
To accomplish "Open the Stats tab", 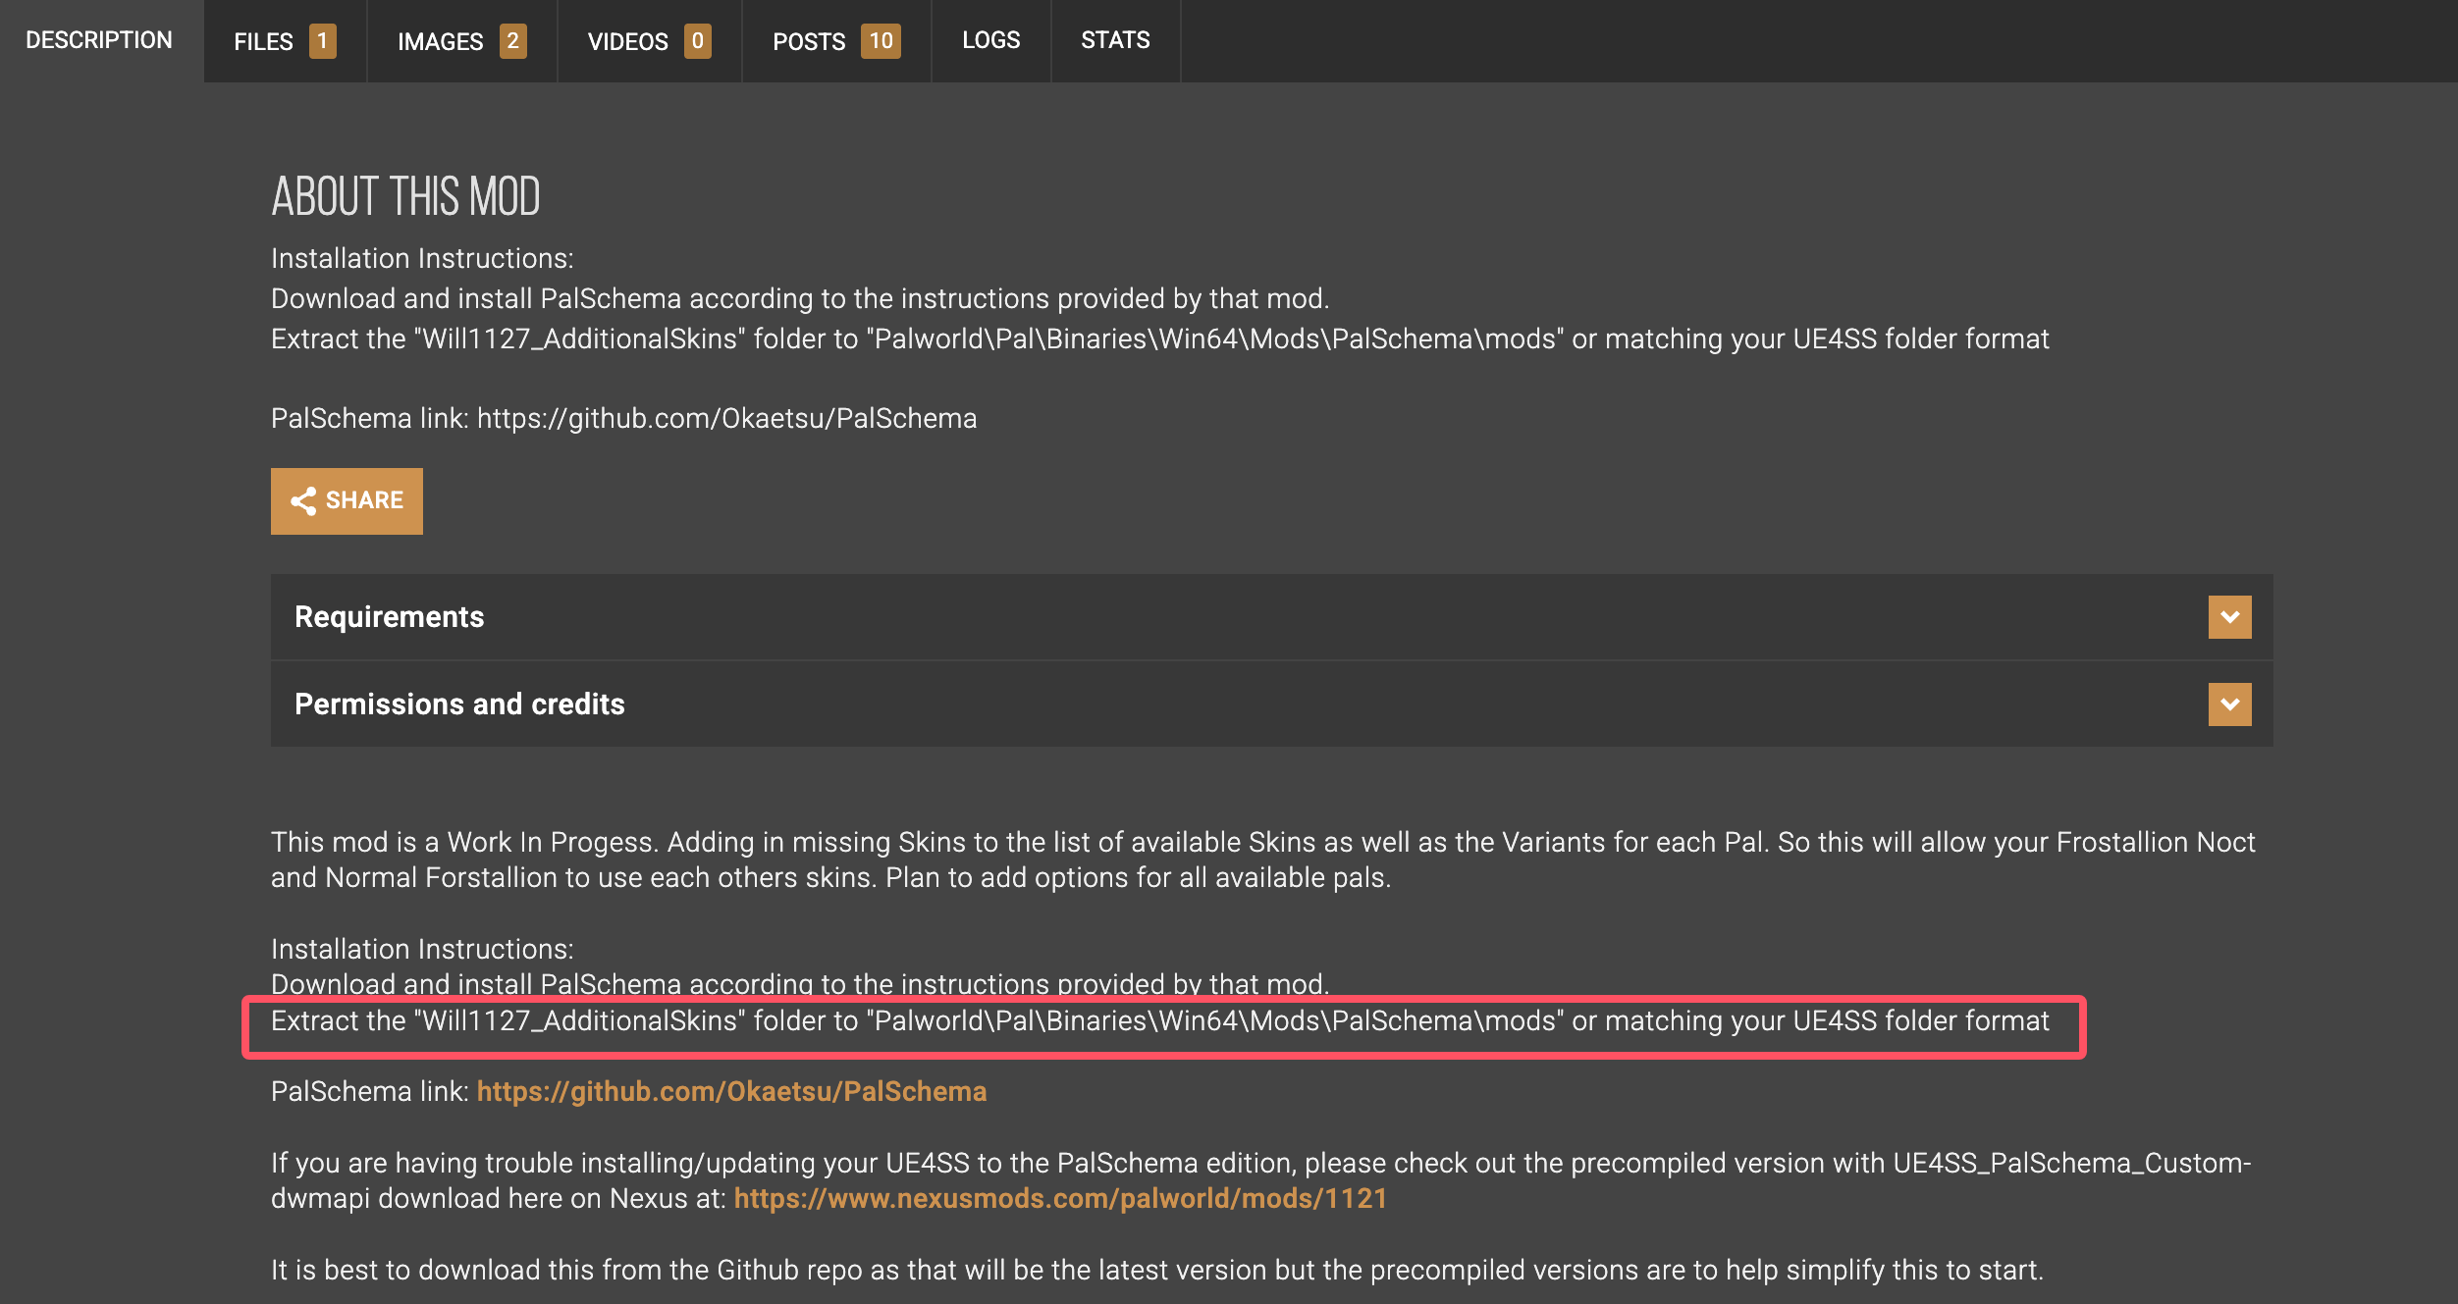I will pos(1115,40).
